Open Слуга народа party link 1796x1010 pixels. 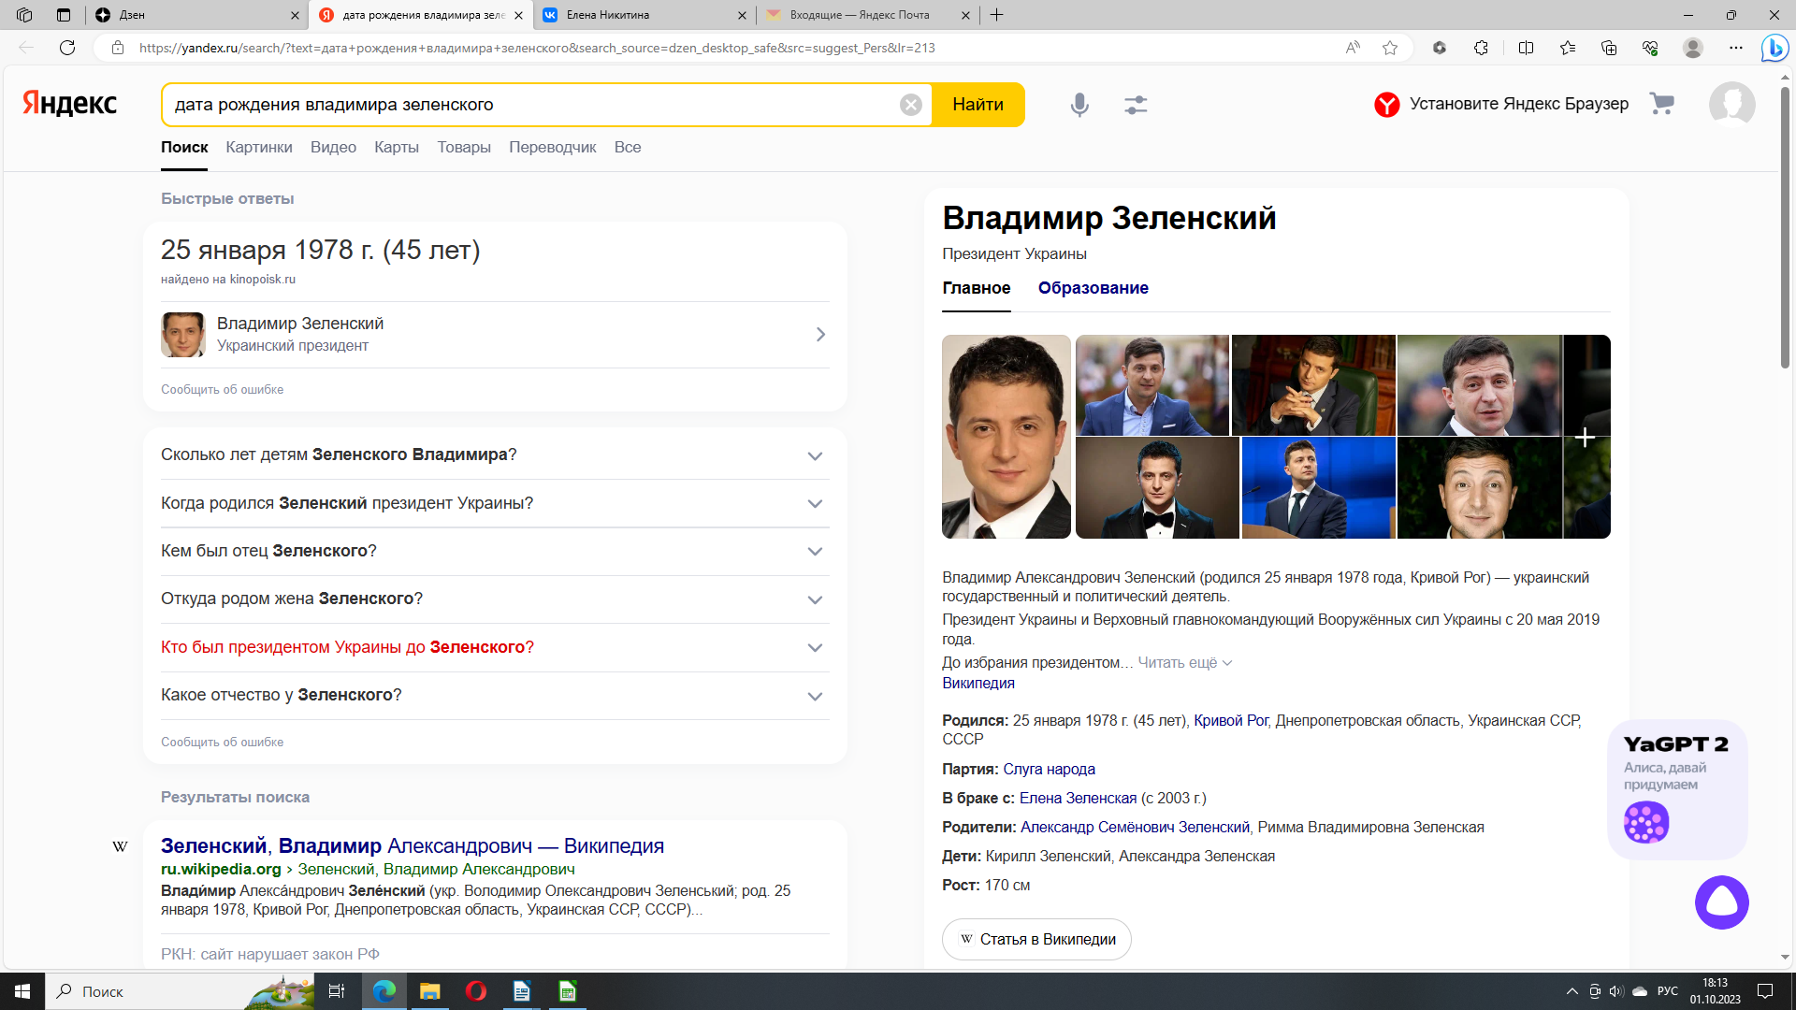1049,770
